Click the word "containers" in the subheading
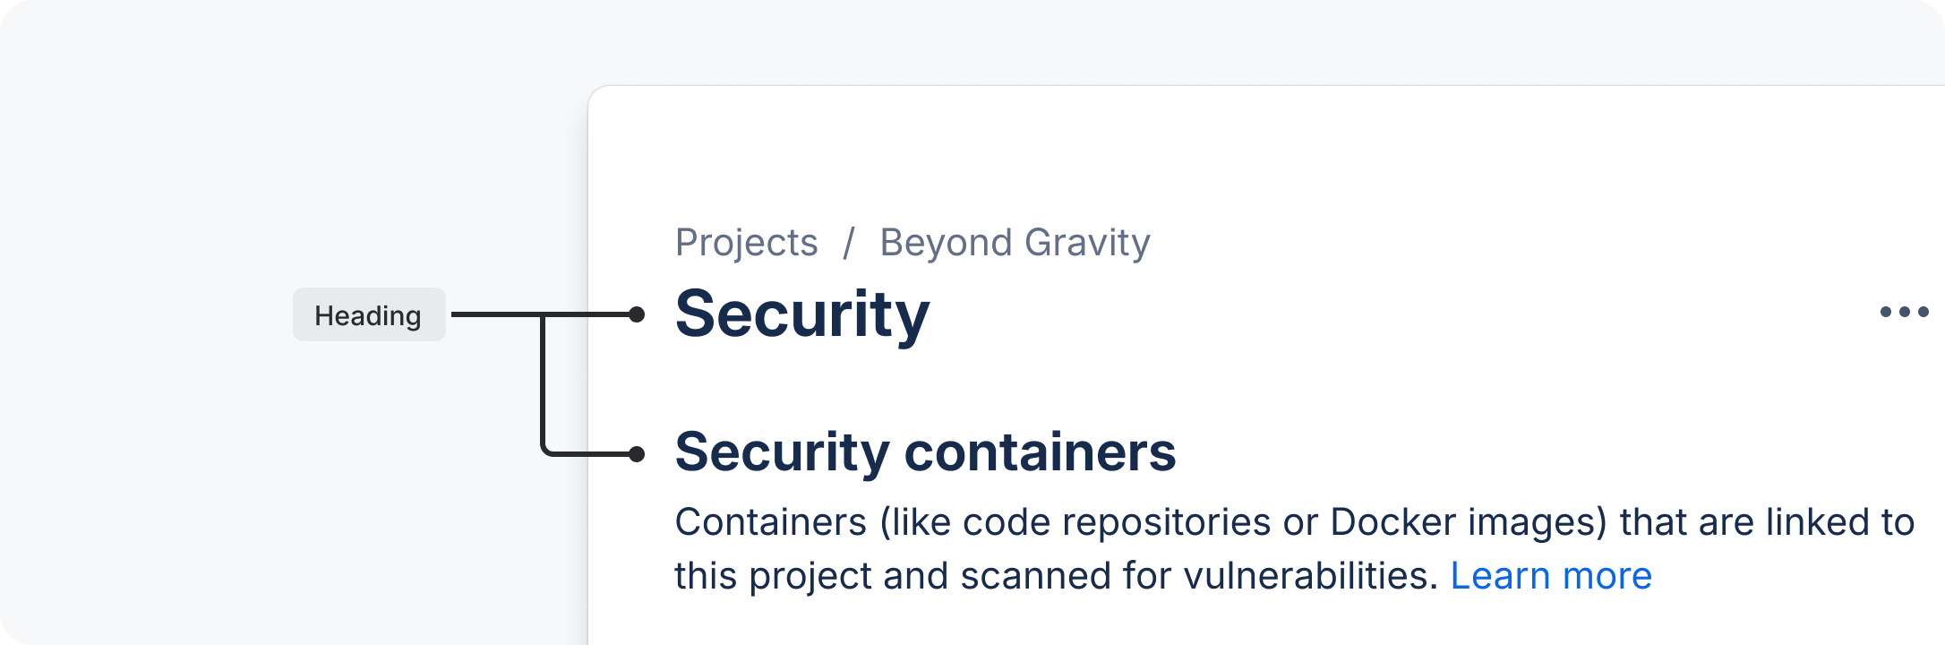The image size is (1945, 645). (1040, 451)
